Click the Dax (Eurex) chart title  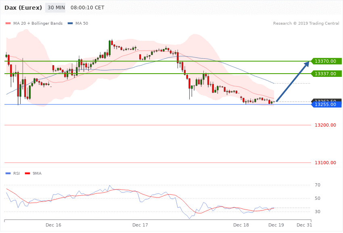pyautogui.click(x=23, y=8)
